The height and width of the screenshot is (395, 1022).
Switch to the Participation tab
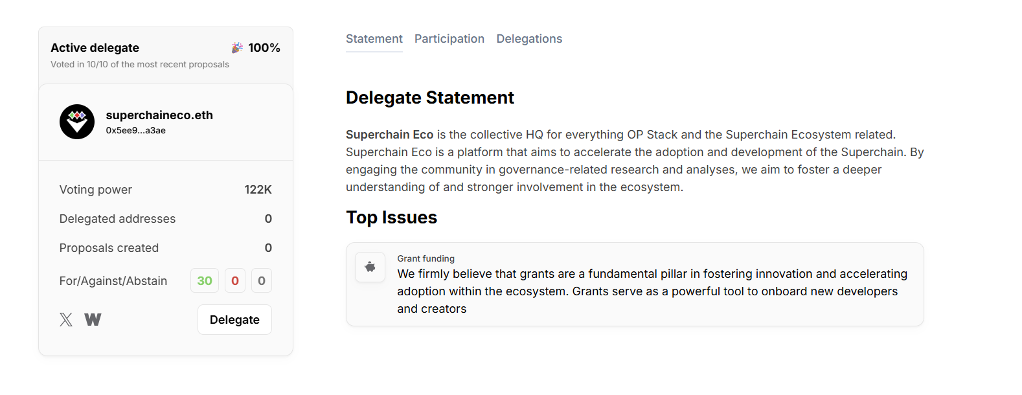click(449, 39)
